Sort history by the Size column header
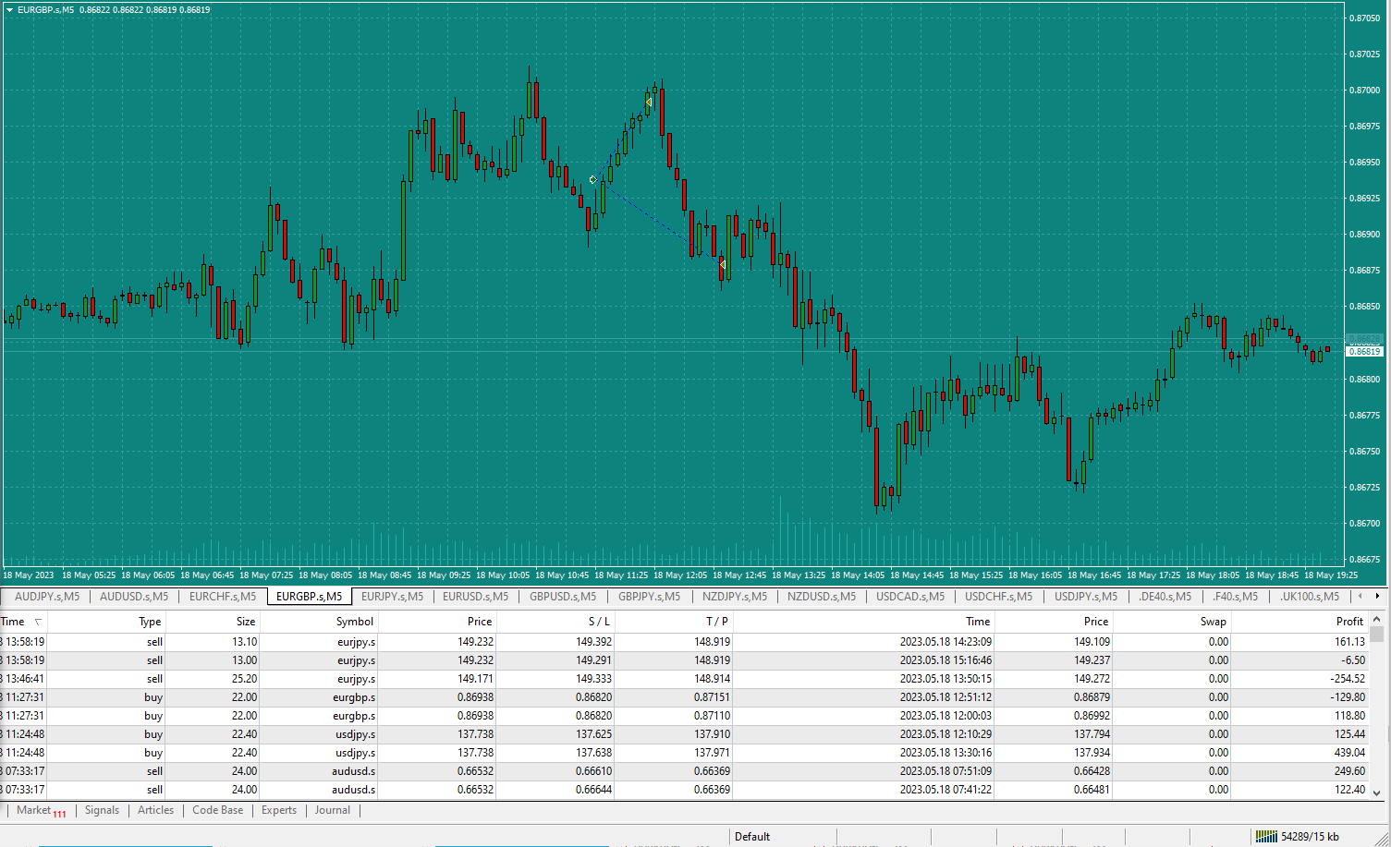Viewport: 1391px width, 847px height. pyautogui.click(x=213, y=622)
